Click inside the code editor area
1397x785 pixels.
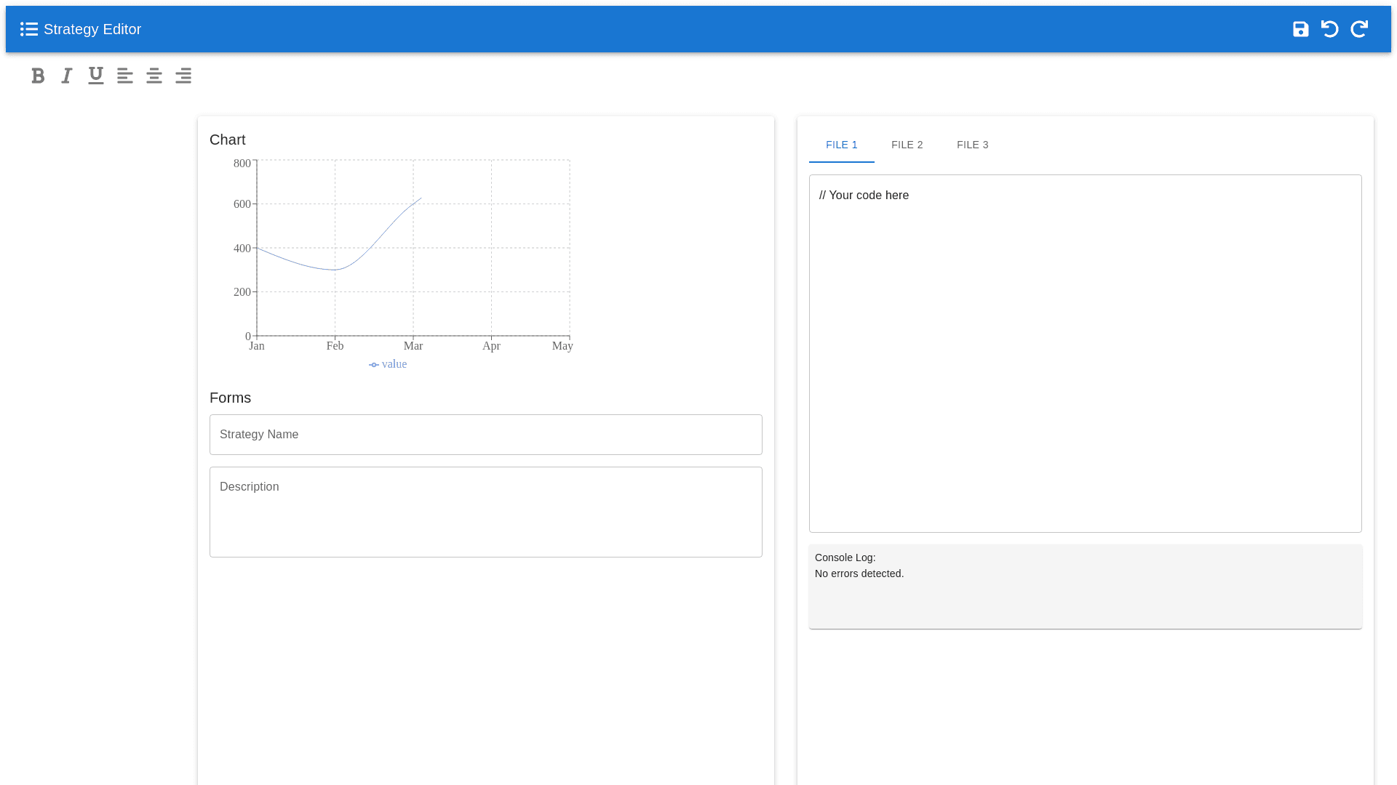pos(1085,353)
